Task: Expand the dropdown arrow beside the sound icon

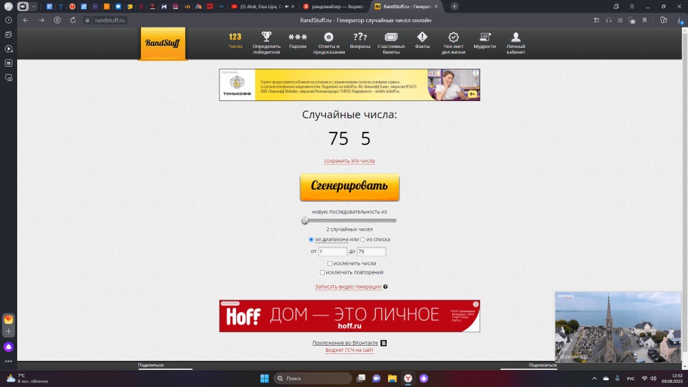Action: pyautogui.click(x=33, y=6)
